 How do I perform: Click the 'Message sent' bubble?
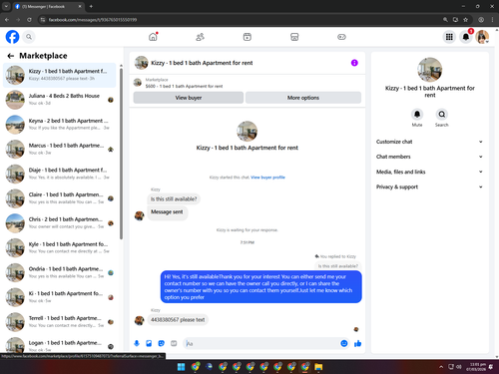pos(167,212)
